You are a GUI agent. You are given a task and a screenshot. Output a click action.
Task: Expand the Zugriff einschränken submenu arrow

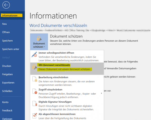(101, 93)
